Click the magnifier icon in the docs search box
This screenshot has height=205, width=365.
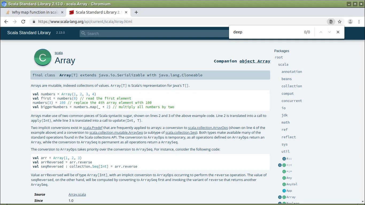83,33
